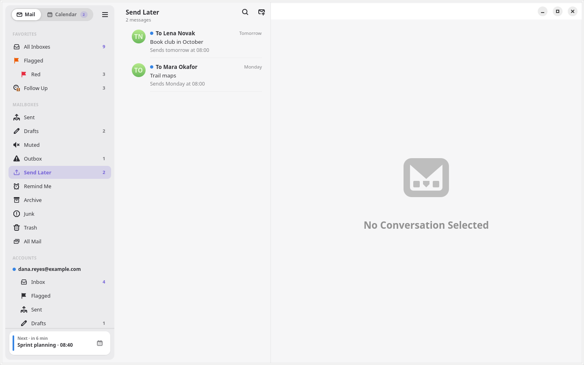
Task: Open the Send Later mailbox
Action: tap(60, 172)
